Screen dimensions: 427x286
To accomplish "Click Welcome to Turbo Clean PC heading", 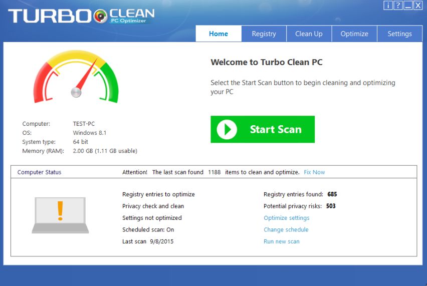I will [x=266, y=62].
